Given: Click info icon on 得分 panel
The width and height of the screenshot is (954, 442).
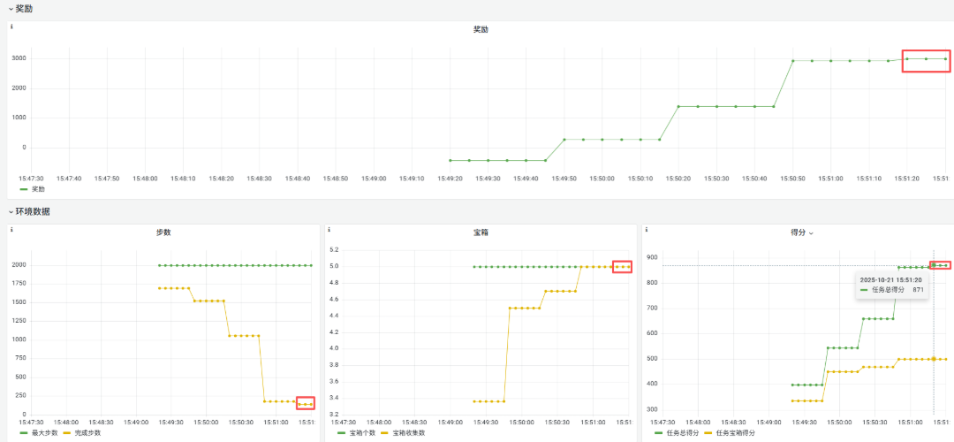Looking at the screenshot, I should (x=647, y=230).
